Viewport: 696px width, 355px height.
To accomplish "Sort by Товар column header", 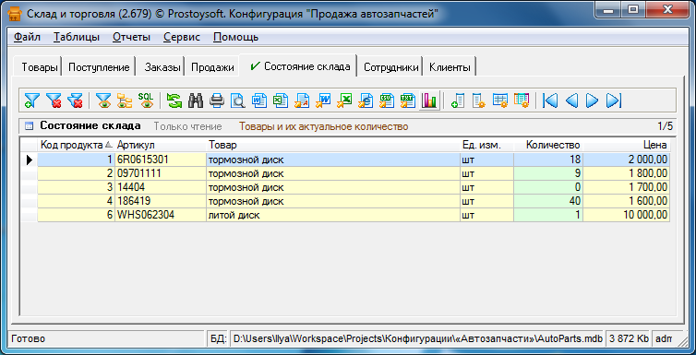I will 333,145.
